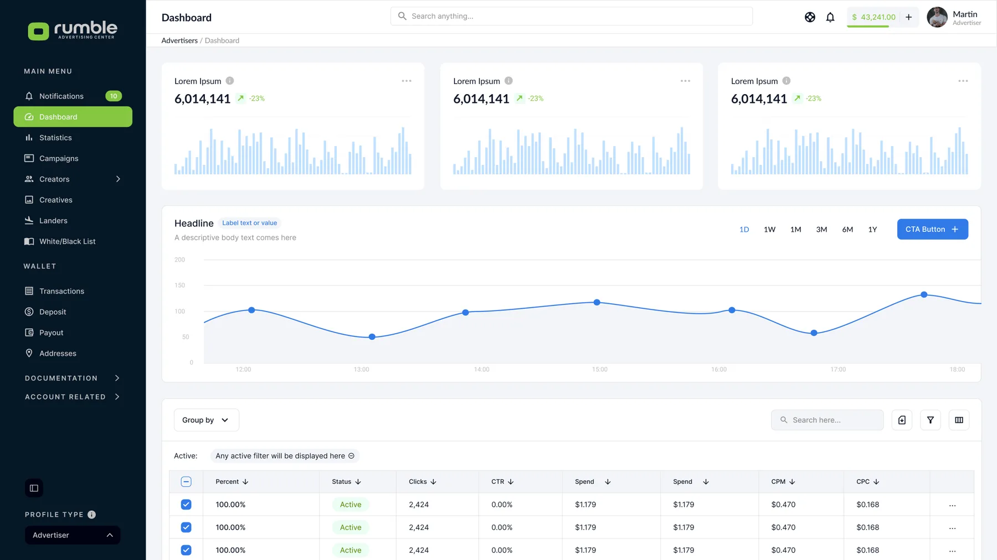Open the Group by dropdown
This screenshot has width=997, height=560.
click(207, 420)
